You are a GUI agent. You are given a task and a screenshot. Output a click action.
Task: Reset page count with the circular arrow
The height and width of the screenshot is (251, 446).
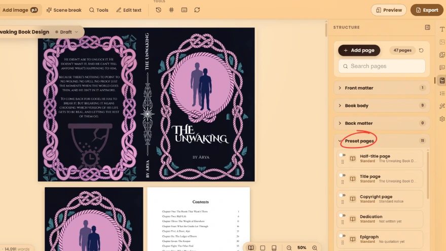coord(421,50)
